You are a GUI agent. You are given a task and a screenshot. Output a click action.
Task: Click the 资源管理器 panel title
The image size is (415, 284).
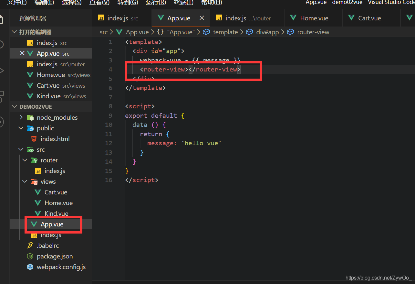coord(33,18)
